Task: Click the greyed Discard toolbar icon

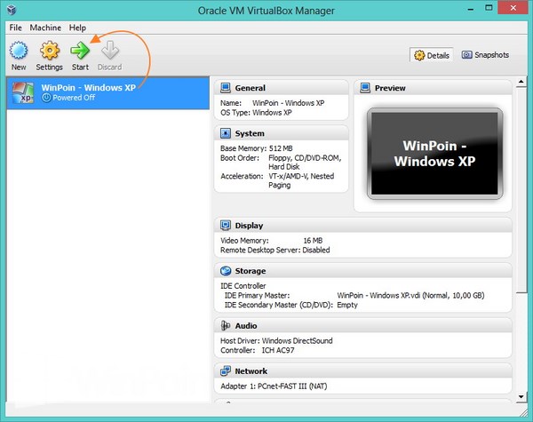Action: (110, 51)
